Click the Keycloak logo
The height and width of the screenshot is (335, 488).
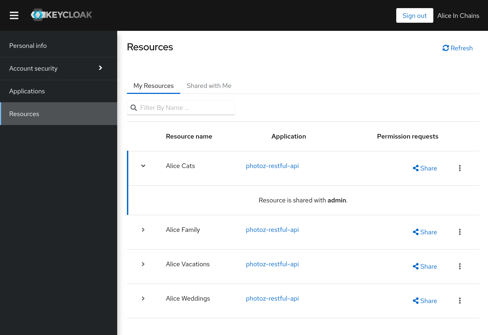tap(61, 15)
